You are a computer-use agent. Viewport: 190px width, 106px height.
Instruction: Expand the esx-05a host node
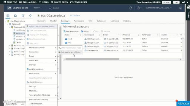(x=9, y=45)
